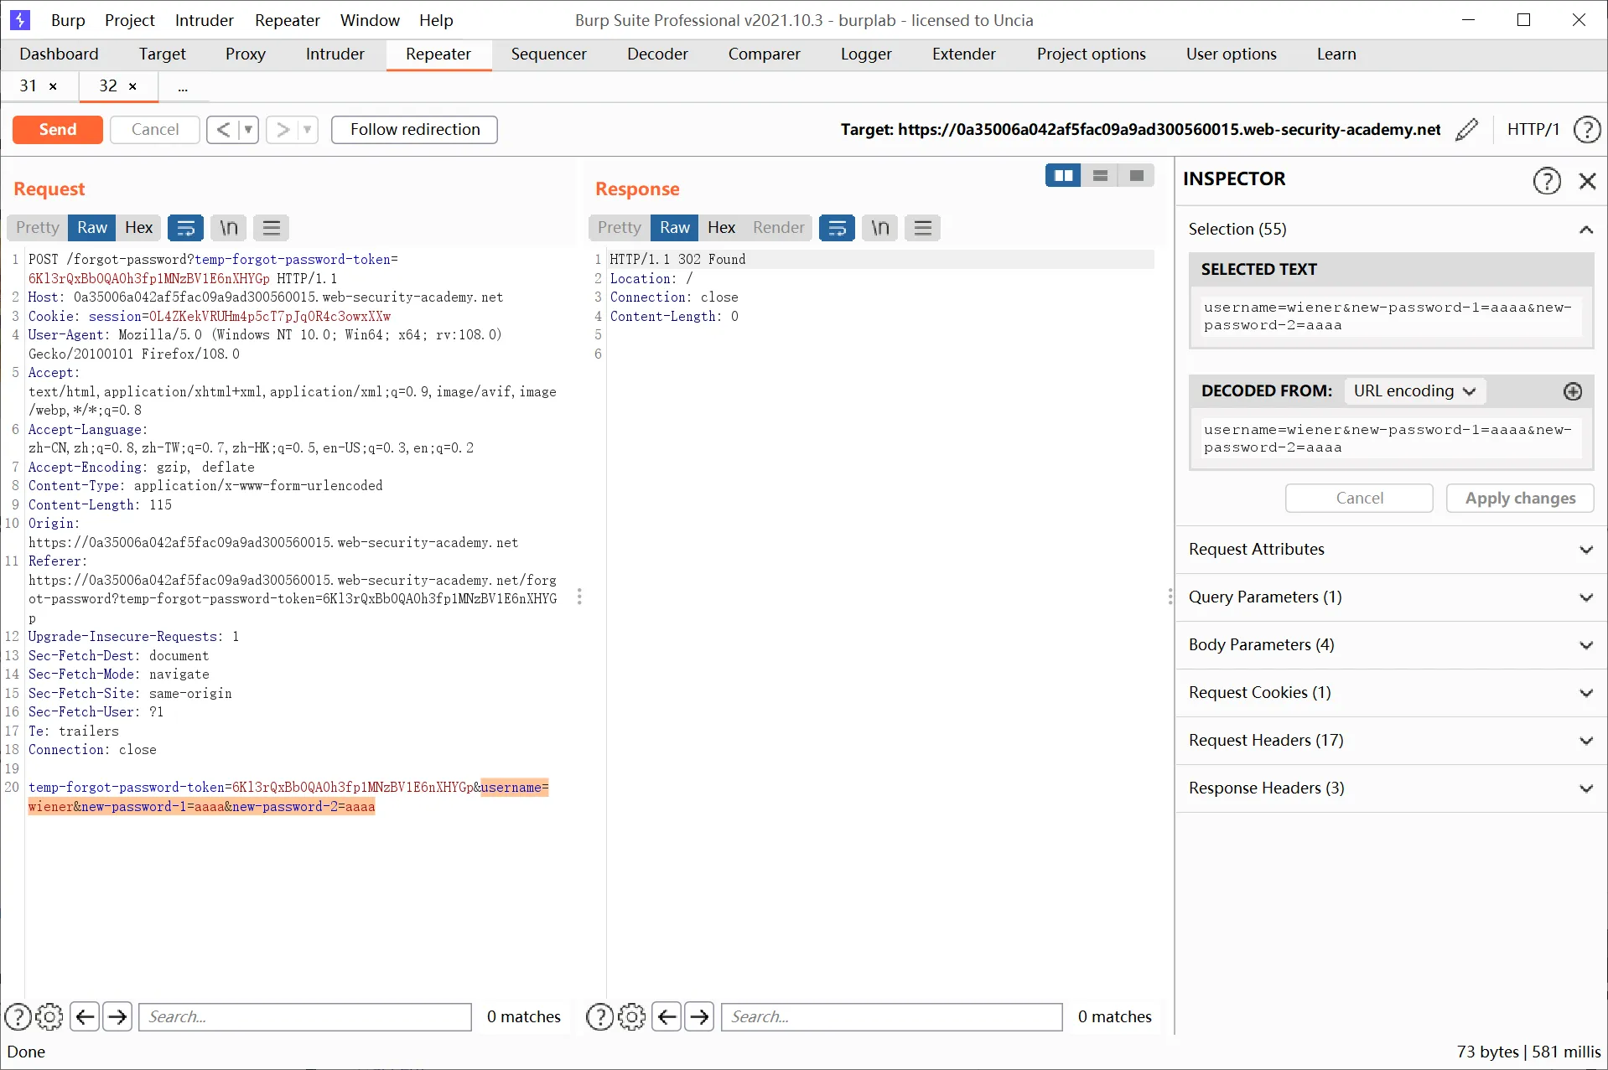Click the HTTP/1 protocol label
The image size is (1608, 1070).
[1533, 130]
